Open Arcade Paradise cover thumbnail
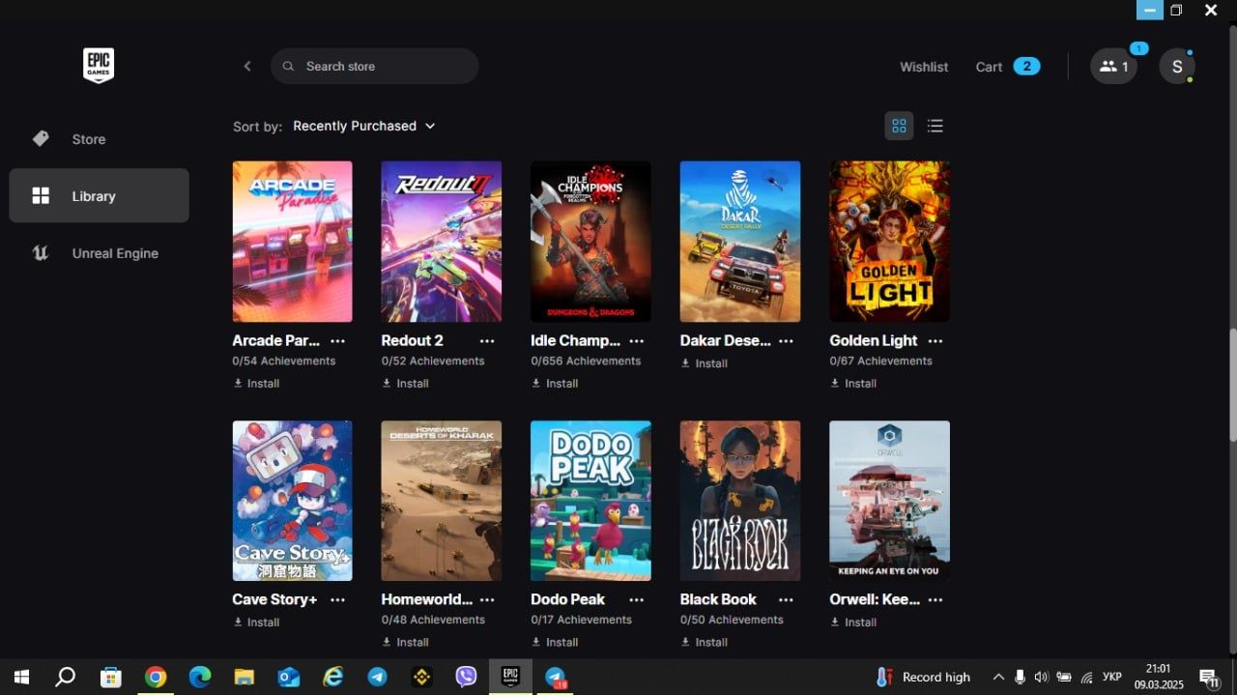 (x=292, y=242)
